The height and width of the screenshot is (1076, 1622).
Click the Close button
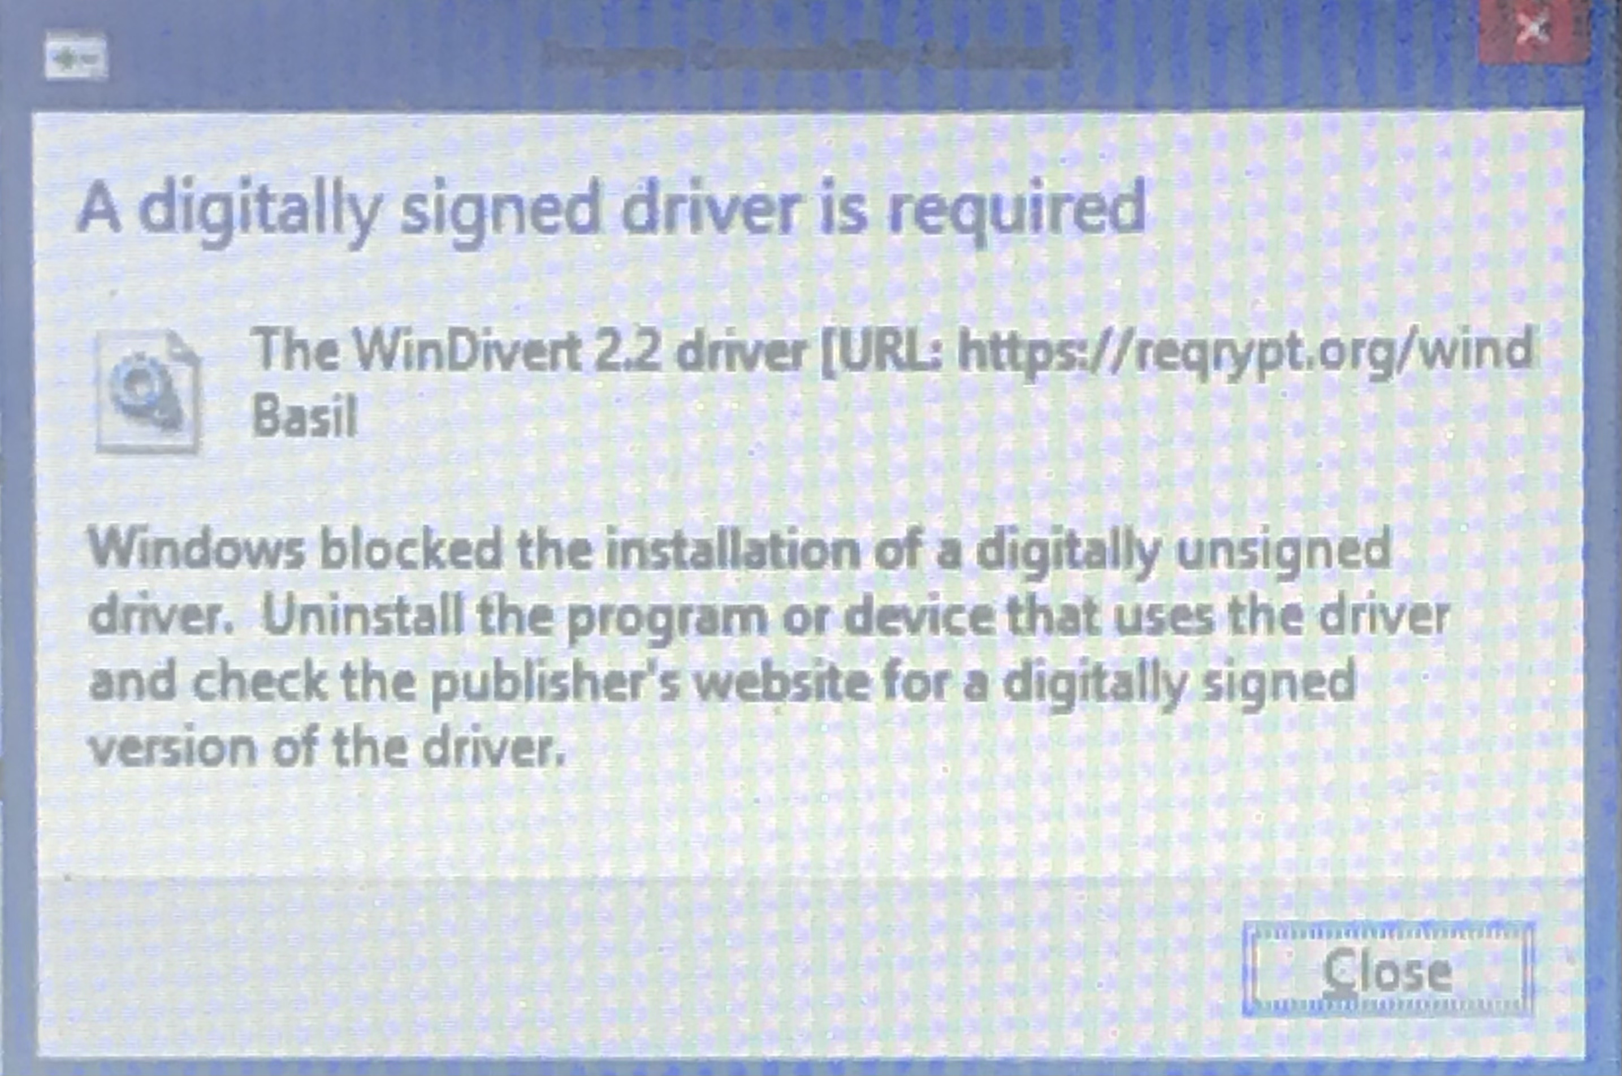point(1387,969)
